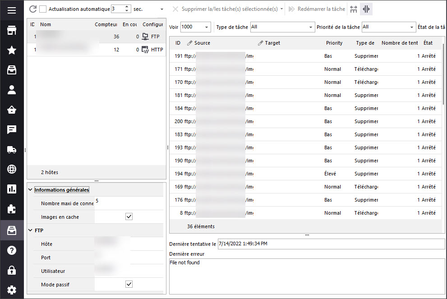Select task row with ID 183
The width and height of the screenshot is (447, 299).
click(306, 134)
